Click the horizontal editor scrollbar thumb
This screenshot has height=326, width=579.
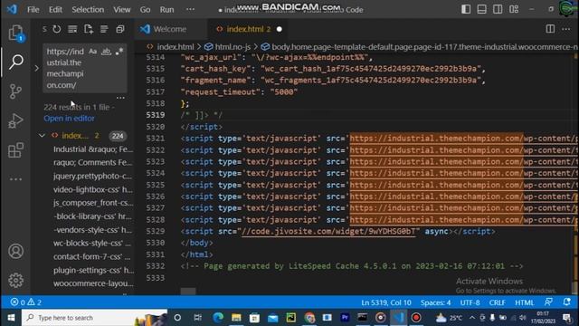188,292
